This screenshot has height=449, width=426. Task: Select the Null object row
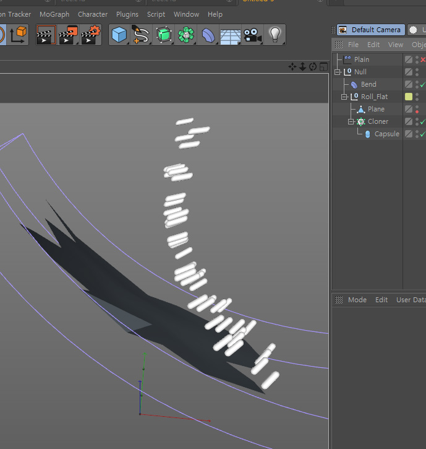[367, 72]
